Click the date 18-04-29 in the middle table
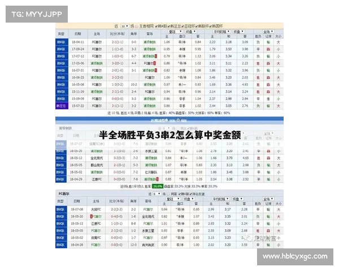The height and width of the screenshot is (271, 339). [76, 179]
